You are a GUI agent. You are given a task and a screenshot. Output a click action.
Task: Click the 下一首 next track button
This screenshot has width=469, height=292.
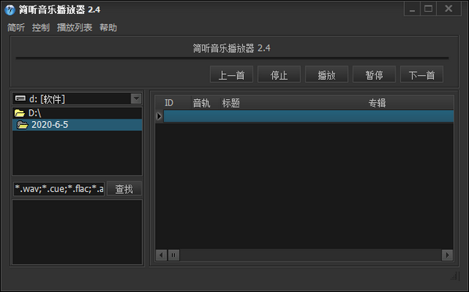point(422,75)
